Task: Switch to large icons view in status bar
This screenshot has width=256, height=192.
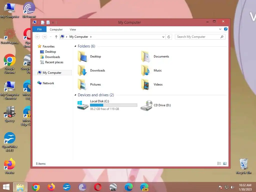Action: [x=225, y=163]
